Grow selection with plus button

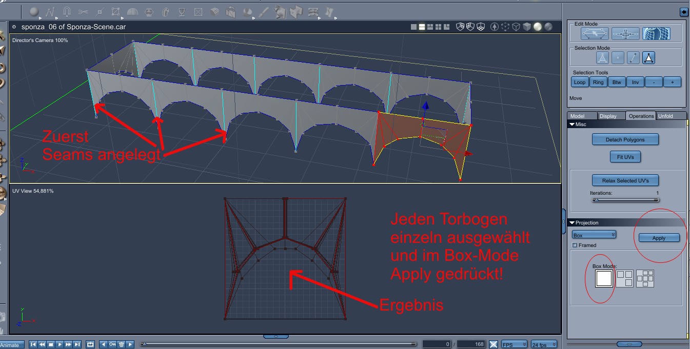(x=672, y=82)
